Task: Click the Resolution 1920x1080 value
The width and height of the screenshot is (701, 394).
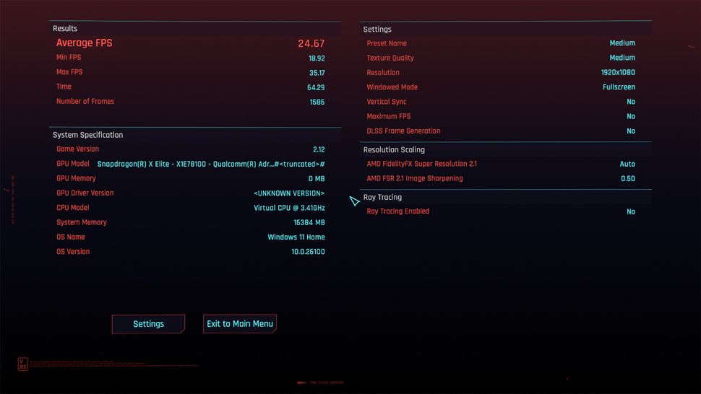Action: 617,73
